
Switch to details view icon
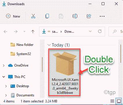tap(112, 101)
